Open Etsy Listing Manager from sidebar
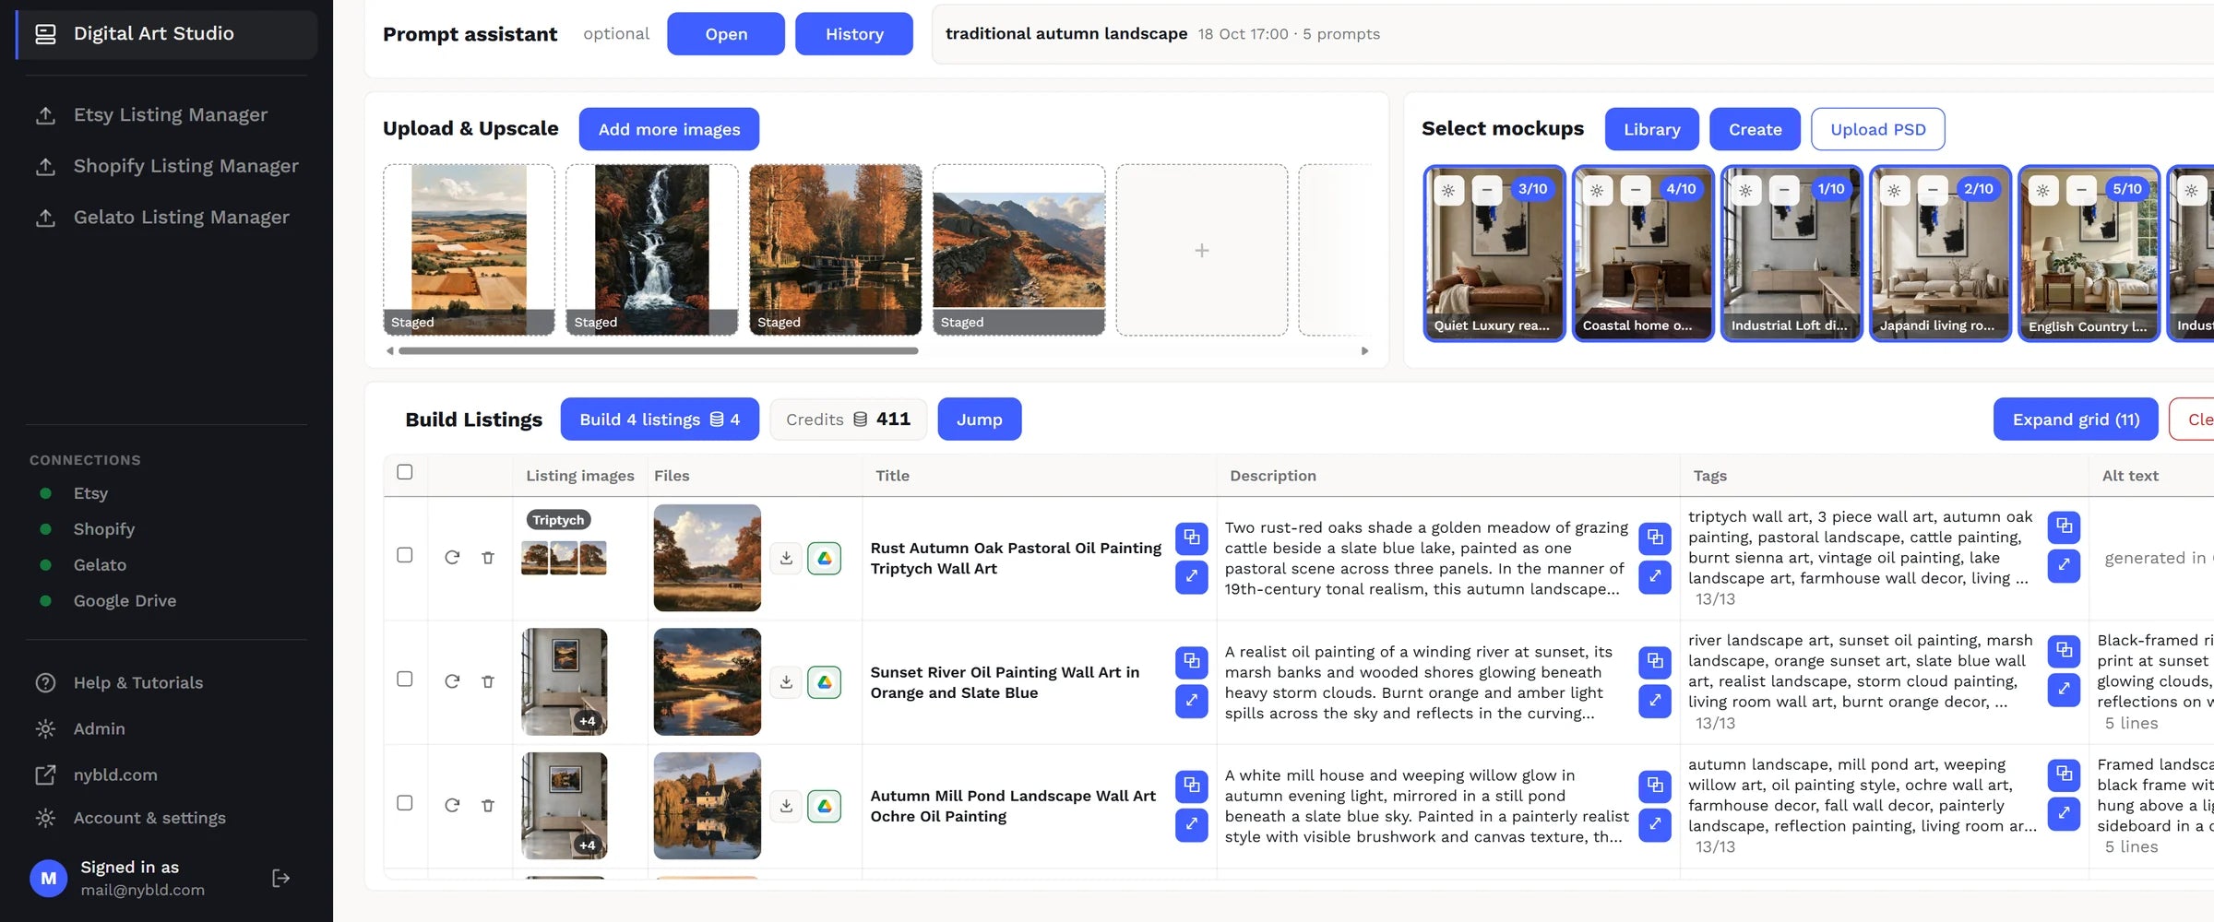Image resolution: width=2214 pixels, height=922 pixels. pyautogui.click(x=166, y=115)
